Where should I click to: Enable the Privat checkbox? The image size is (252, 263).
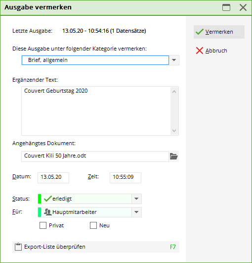point(43,225)
